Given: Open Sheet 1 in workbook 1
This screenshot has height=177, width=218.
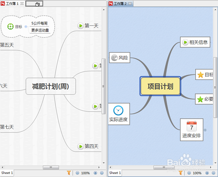Looking at the screenshot, I should [x=7, y=173].
